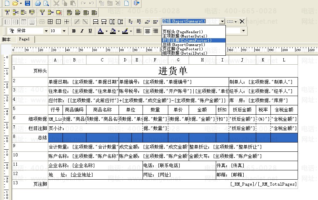Switch to the 脚本 tab
This screenshot has width=318, height=200.
(6, 39)
